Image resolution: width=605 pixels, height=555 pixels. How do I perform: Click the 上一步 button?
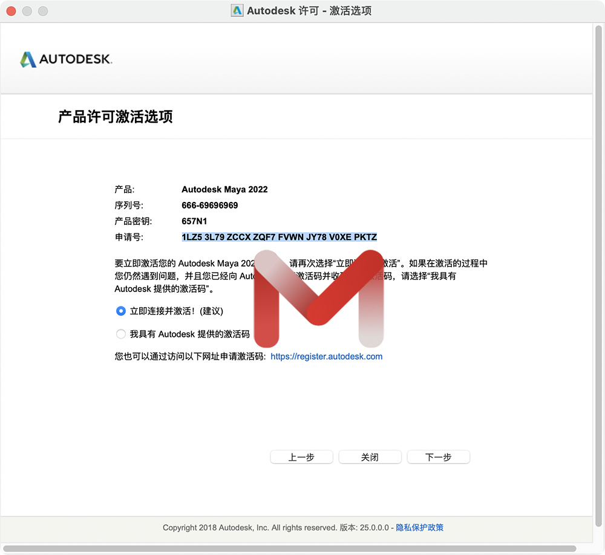tap(301, 457)
